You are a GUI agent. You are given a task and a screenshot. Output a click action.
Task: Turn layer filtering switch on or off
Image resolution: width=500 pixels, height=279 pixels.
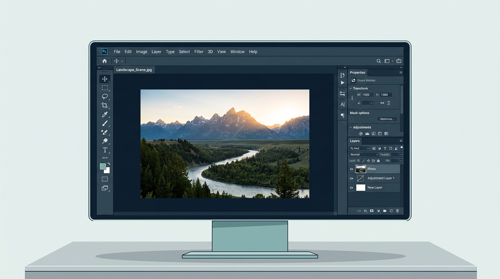coord(402,147)
